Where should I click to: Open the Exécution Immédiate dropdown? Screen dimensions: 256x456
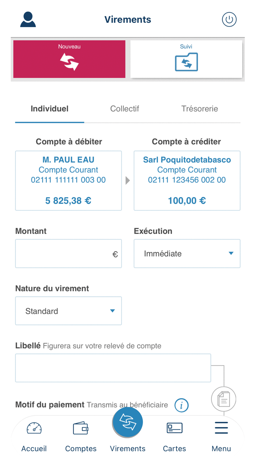click(x=187, y=253)
